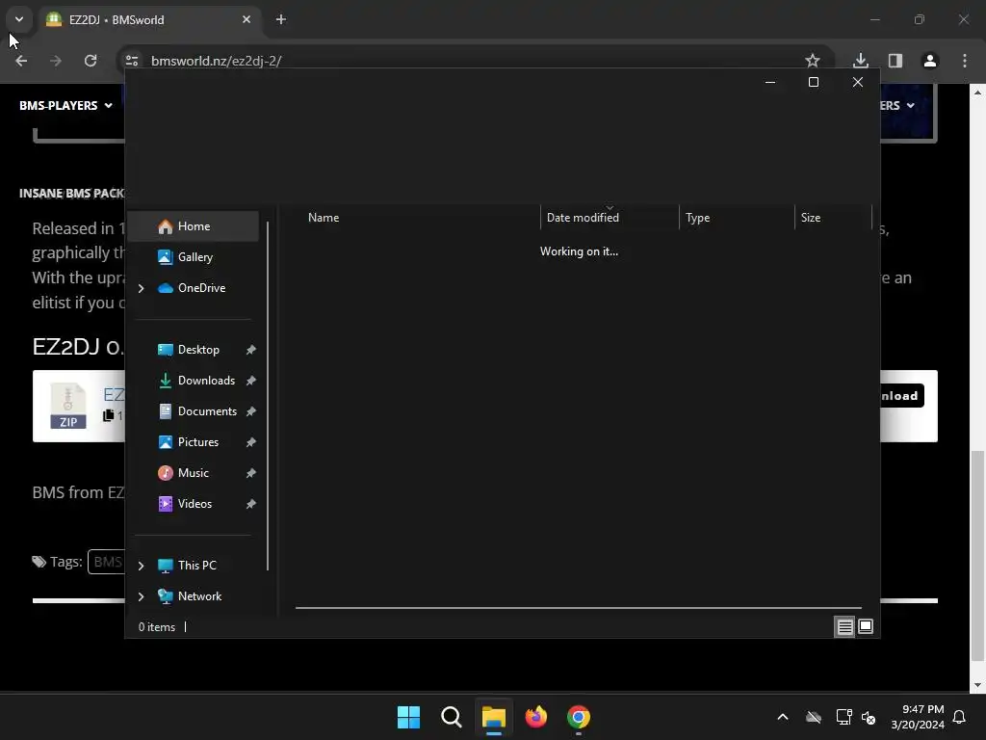Click the OneDrive tray icon
986x740 pixels.
point(814,717)
